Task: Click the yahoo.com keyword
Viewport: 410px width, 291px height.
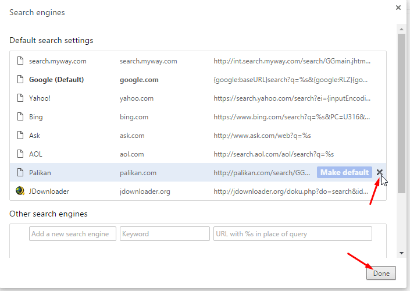Action: pos(137,98)
